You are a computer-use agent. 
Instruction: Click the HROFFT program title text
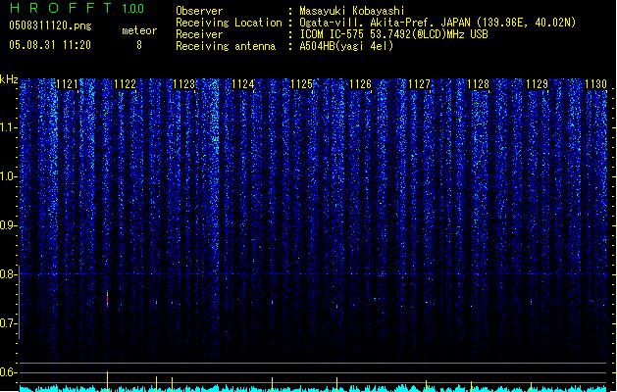[x=61, y=8]
